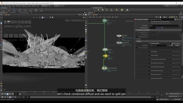This screenshot has width=183, height=103.
Task: Click network editor Add menu
Action: coord(90,17)
